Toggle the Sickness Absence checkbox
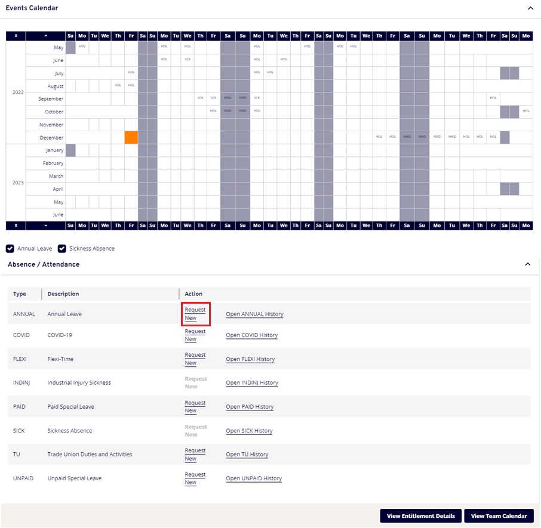Screen dimensions: 541x528 [x=62, y=248]
